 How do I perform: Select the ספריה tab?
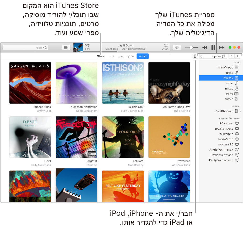coord(143,56)
